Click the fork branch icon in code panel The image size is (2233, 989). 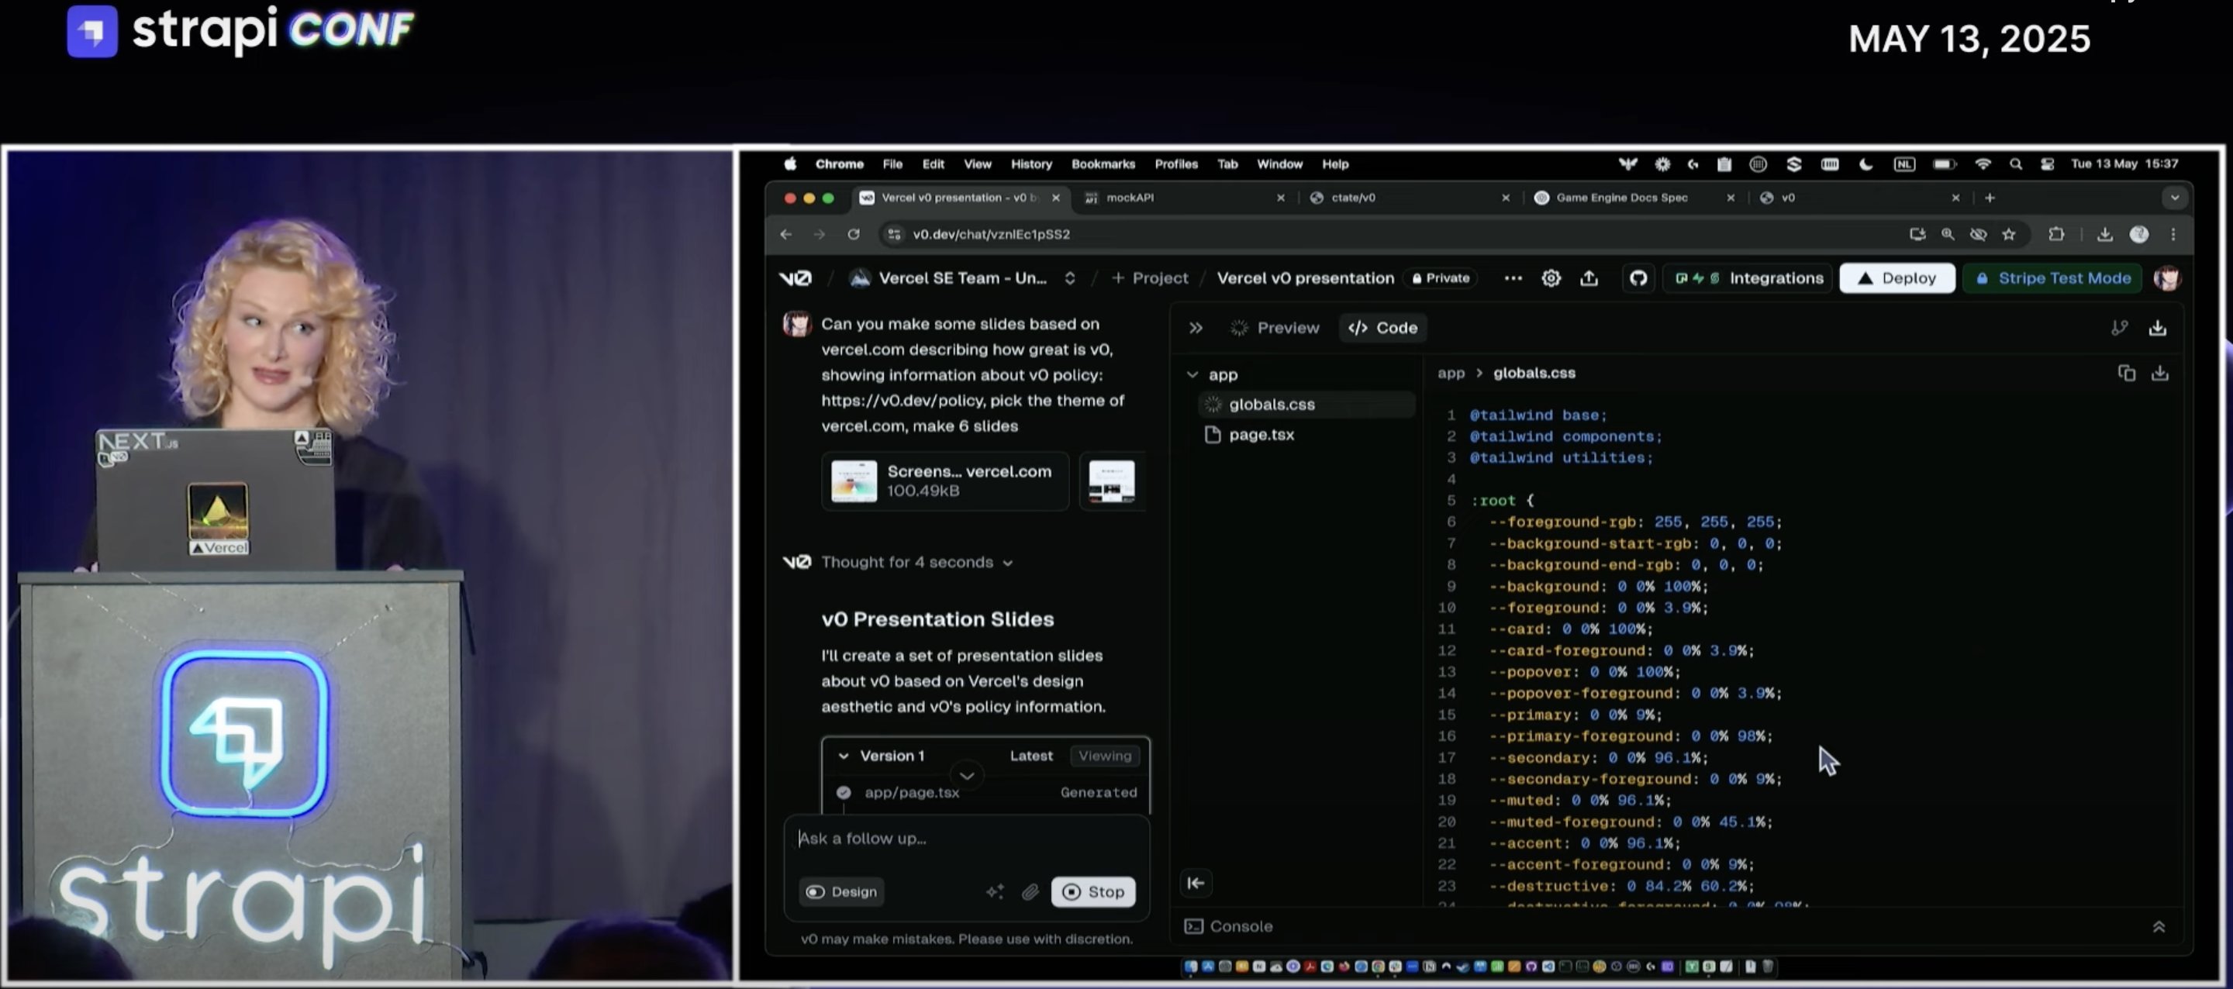2118,328
